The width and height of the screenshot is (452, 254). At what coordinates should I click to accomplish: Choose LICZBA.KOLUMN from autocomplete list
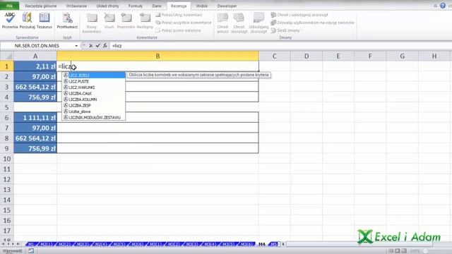coord(94,99)
